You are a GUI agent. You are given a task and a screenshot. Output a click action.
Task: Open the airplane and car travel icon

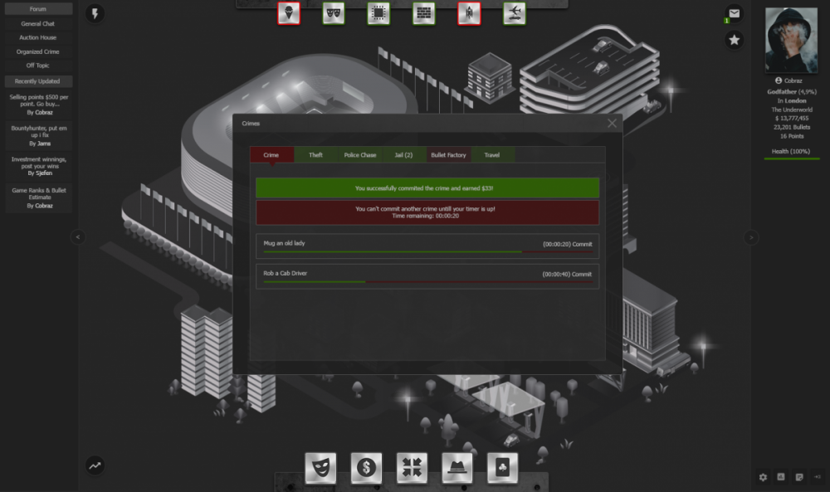(514, 13)
